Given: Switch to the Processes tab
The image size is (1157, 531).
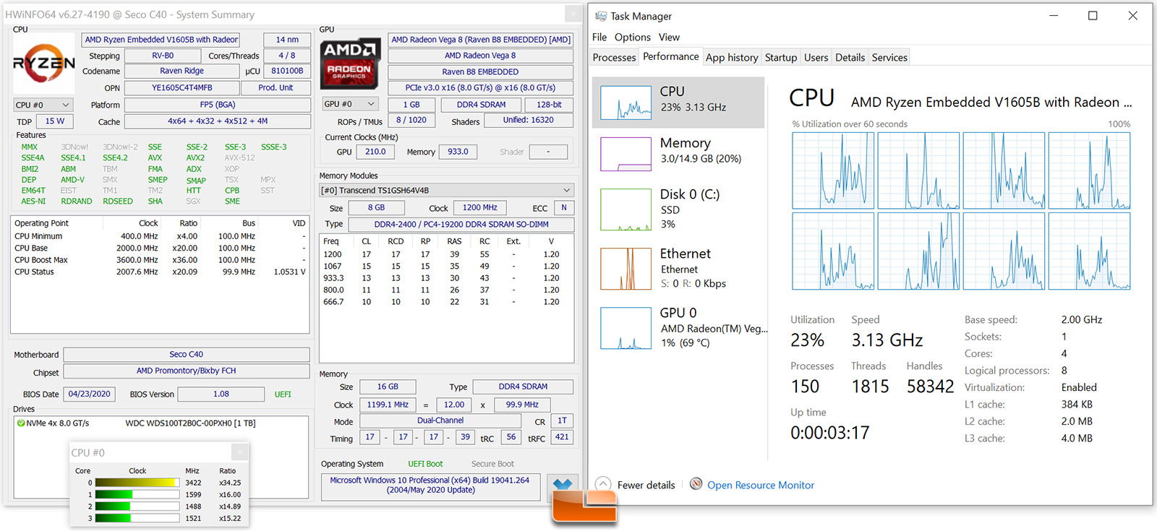Looking at the screenshot, I should tap(614, 57).
